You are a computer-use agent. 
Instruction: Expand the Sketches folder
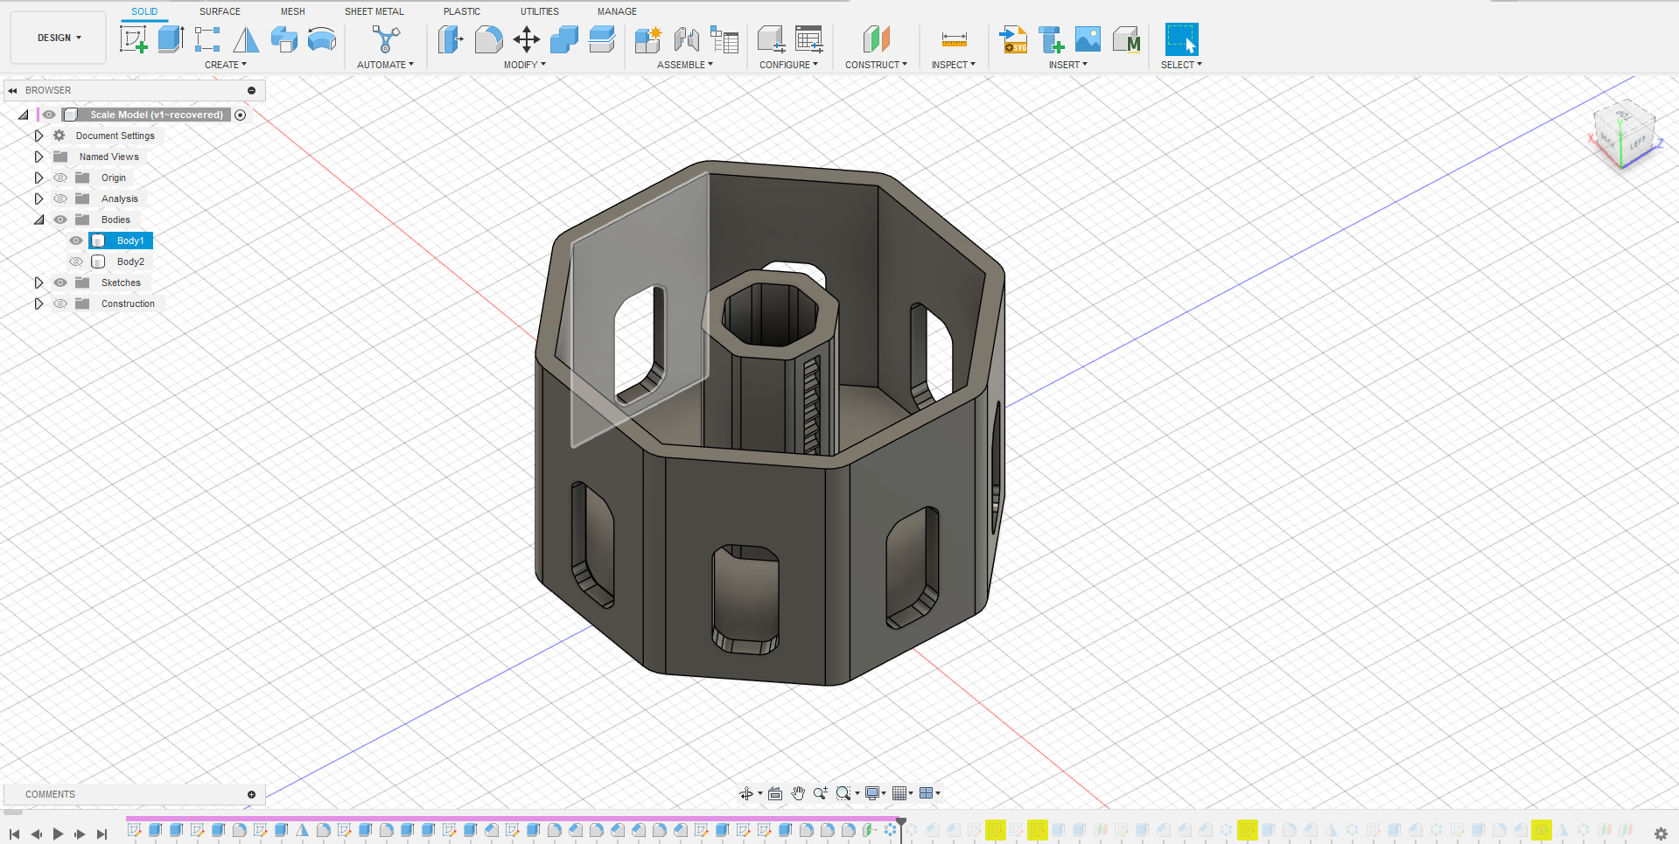38,282
